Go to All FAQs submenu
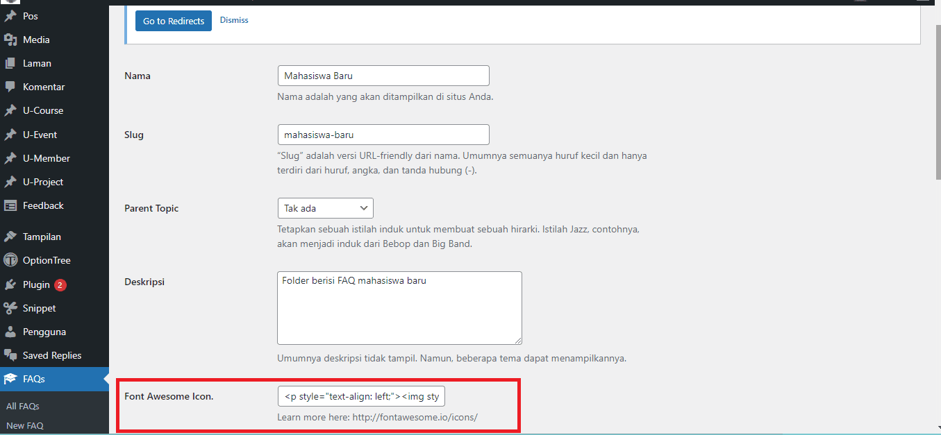The height and width of the screenshot is (435, 941). tap(23, 406)
